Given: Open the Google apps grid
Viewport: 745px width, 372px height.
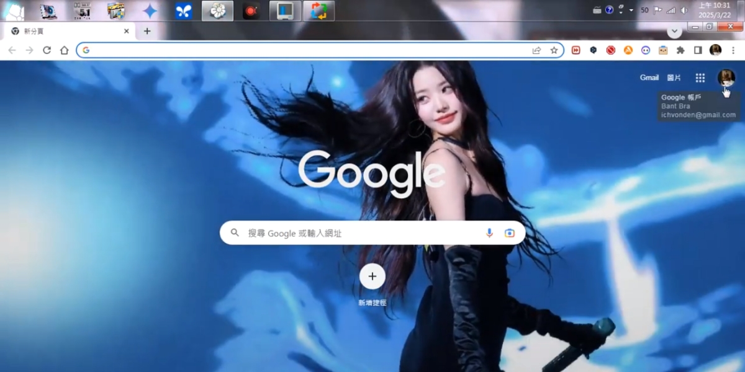Looking at the screenshot, I should [700, 77].
